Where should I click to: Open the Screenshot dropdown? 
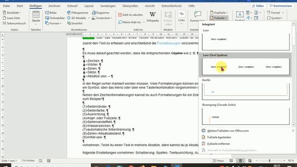[x=102, y=18]
